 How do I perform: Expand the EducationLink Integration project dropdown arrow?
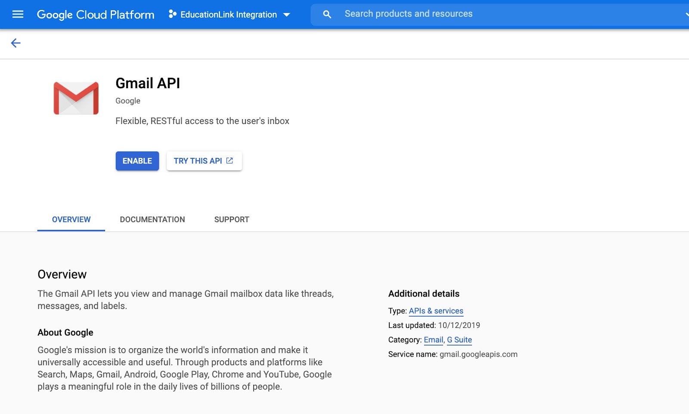[x=286, y=15]
